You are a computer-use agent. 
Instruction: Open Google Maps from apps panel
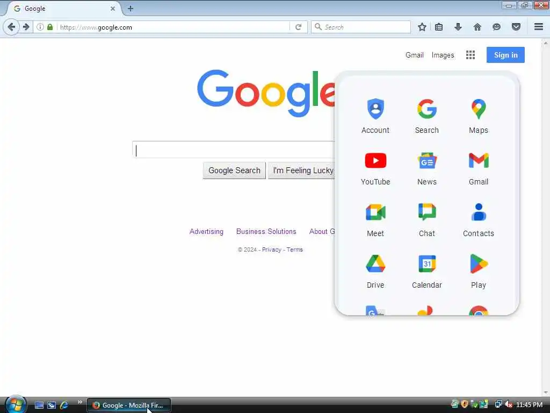pyautogui.click(x=479, y=116)
